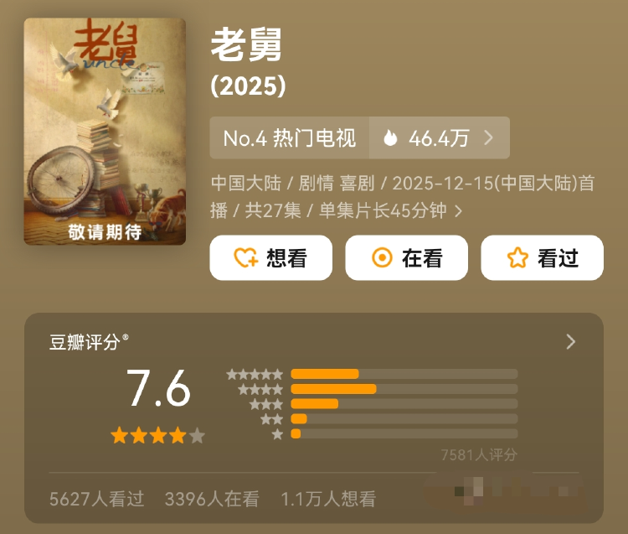Open the No.4 热门电视 ranking
This screenshot has width=628, height=534.
point(290,138)
